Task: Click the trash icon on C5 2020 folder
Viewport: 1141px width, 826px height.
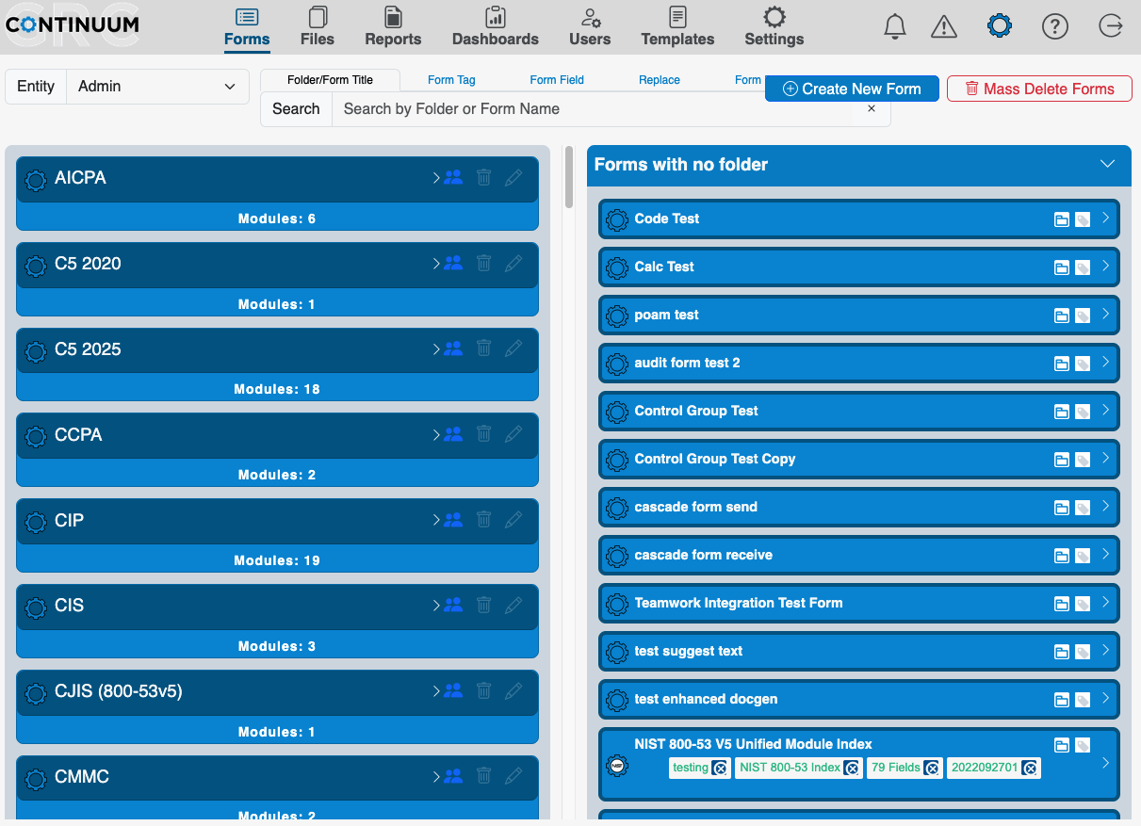Action: pos(483,263)
